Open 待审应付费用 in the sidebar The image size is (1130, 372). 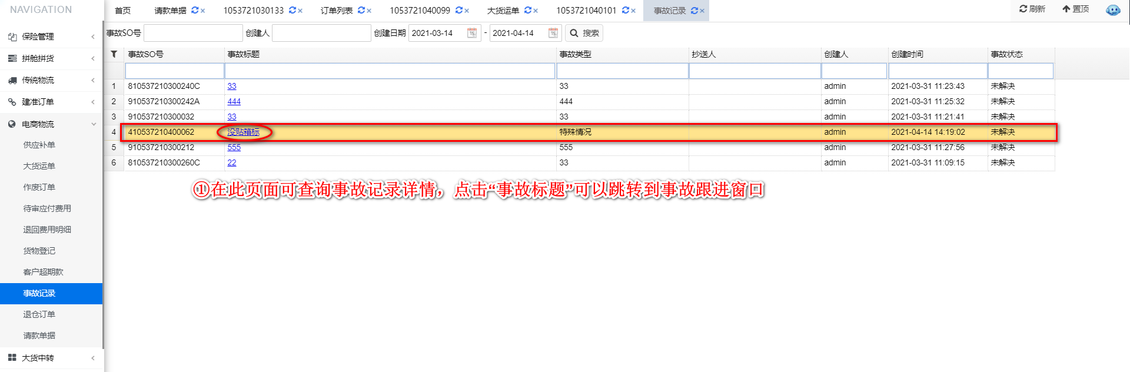pos(47,208)
